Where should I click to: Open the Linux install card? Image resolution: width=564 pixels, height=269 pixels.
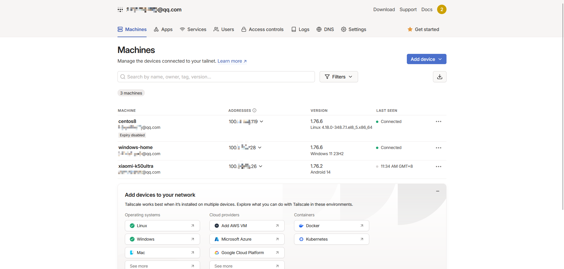coord(162,226)
